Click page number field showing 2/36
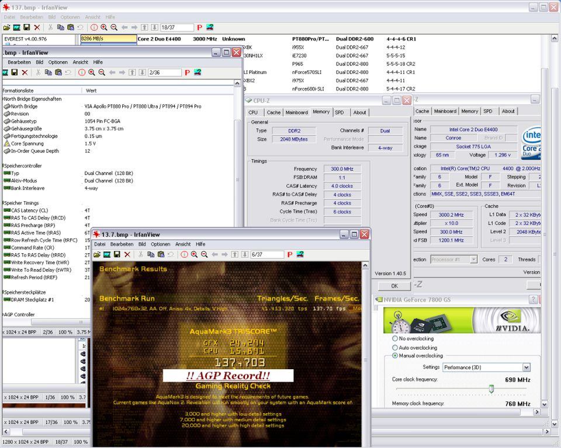 coord(165,72)
